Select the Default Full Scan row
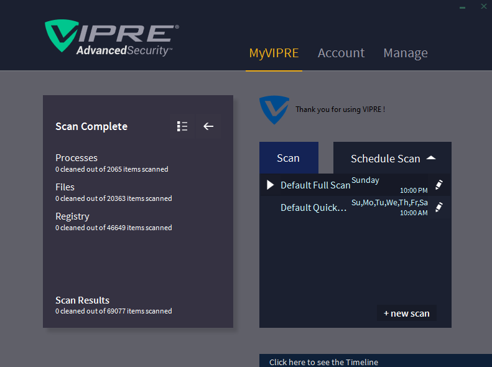Screen dimensions: 492x367 (x=355, y=185)
